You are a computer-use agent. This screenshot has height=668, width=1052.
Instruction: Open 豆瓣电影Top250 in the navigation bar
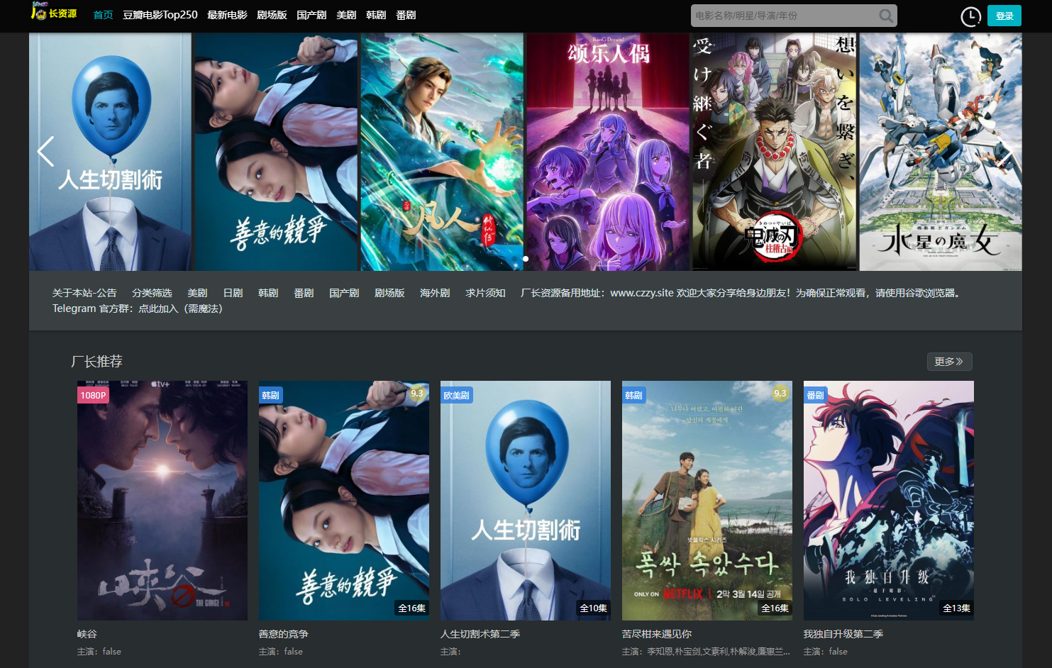click(160, 15)
